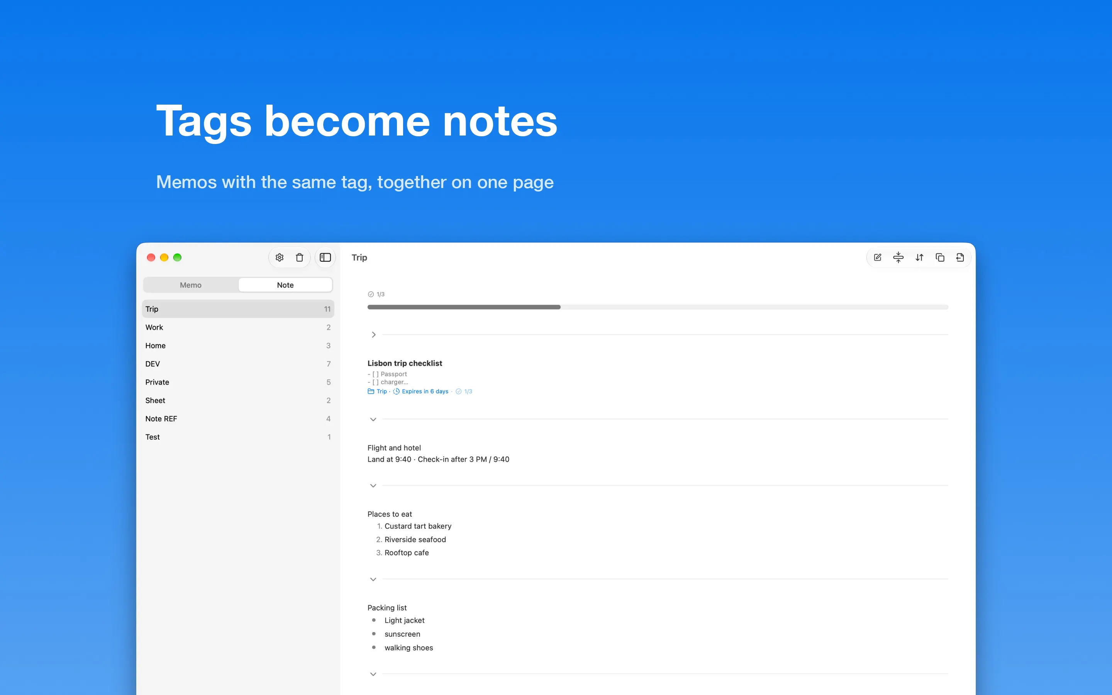Collapse the section above Places to eat
The width and height of the screenshot is (1112, 695).
tap(373, 485)
